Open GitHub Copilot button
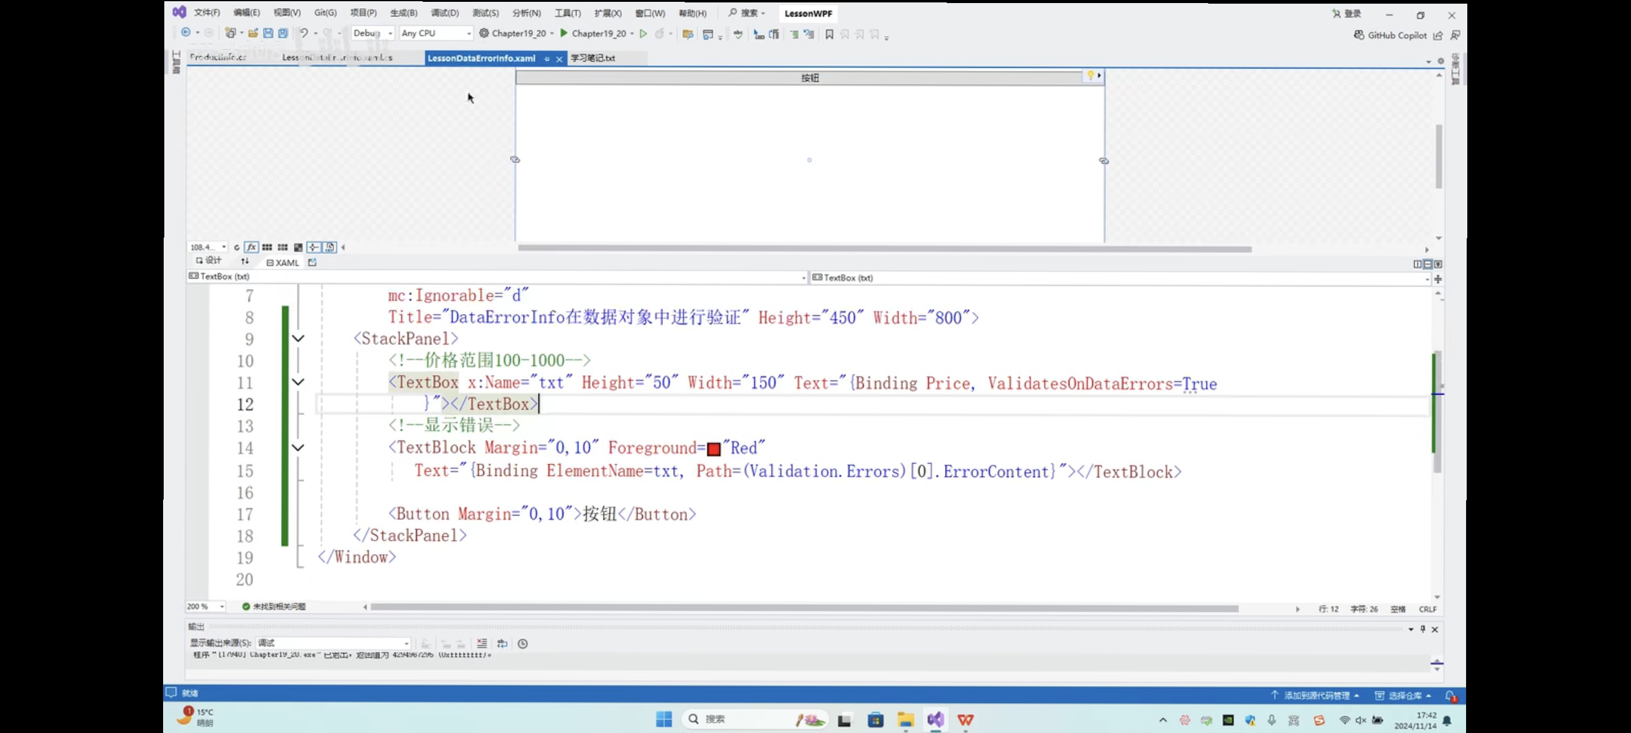This screenshot has height=733, width=1631. (x=1390, y=35)
